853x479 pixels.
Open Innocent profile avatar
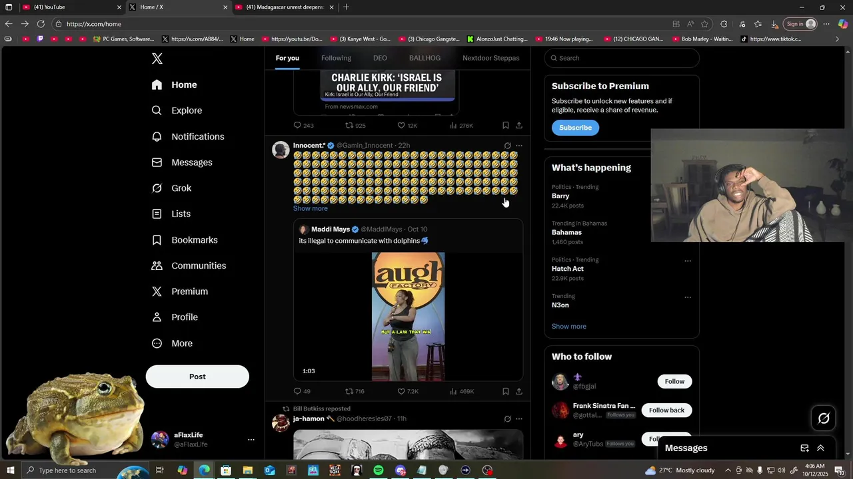coord(281,150)
